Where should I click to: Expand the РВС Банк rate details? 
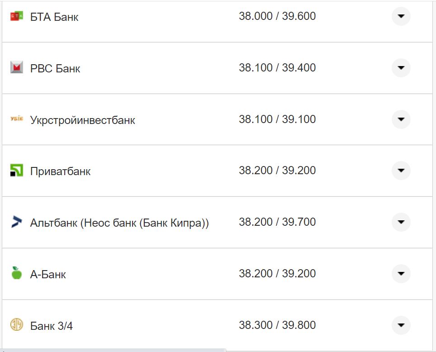401,68
